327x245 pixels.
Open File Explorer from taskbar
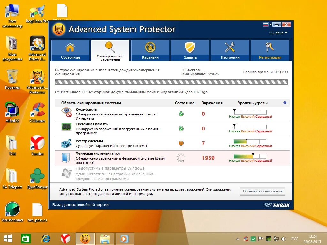point(105,239)
